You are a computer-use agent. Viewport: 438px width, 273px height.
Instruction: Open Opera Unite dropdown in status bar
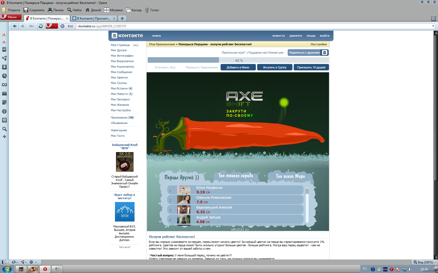click(x=24, y=262)
